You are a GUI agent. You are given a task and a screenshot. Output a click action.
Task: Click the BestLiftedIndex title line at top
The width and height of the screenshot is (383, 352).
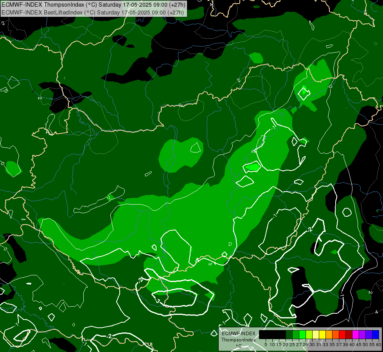point(93,12)
